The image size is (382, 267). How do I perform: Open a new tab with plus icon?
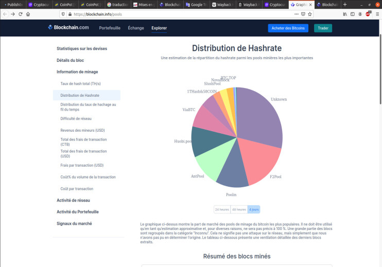(x=345, y=5)
